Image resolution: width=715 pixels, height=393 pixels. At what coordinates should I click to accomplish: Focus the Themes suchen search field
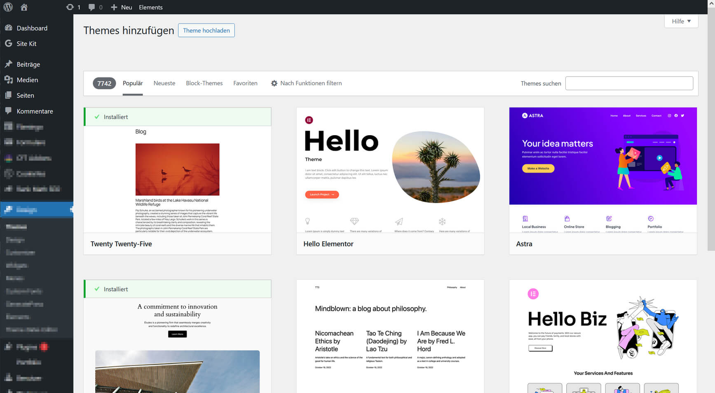tap(629, 83)
